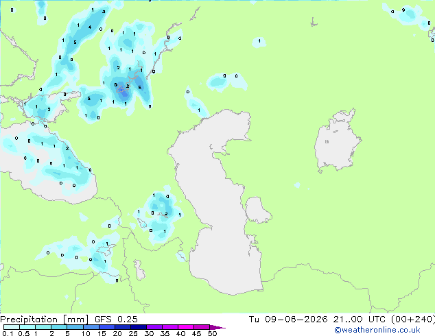Click the 'UTC' timezone label
This screenshot has height=336, width=435.
click(377, 320)
